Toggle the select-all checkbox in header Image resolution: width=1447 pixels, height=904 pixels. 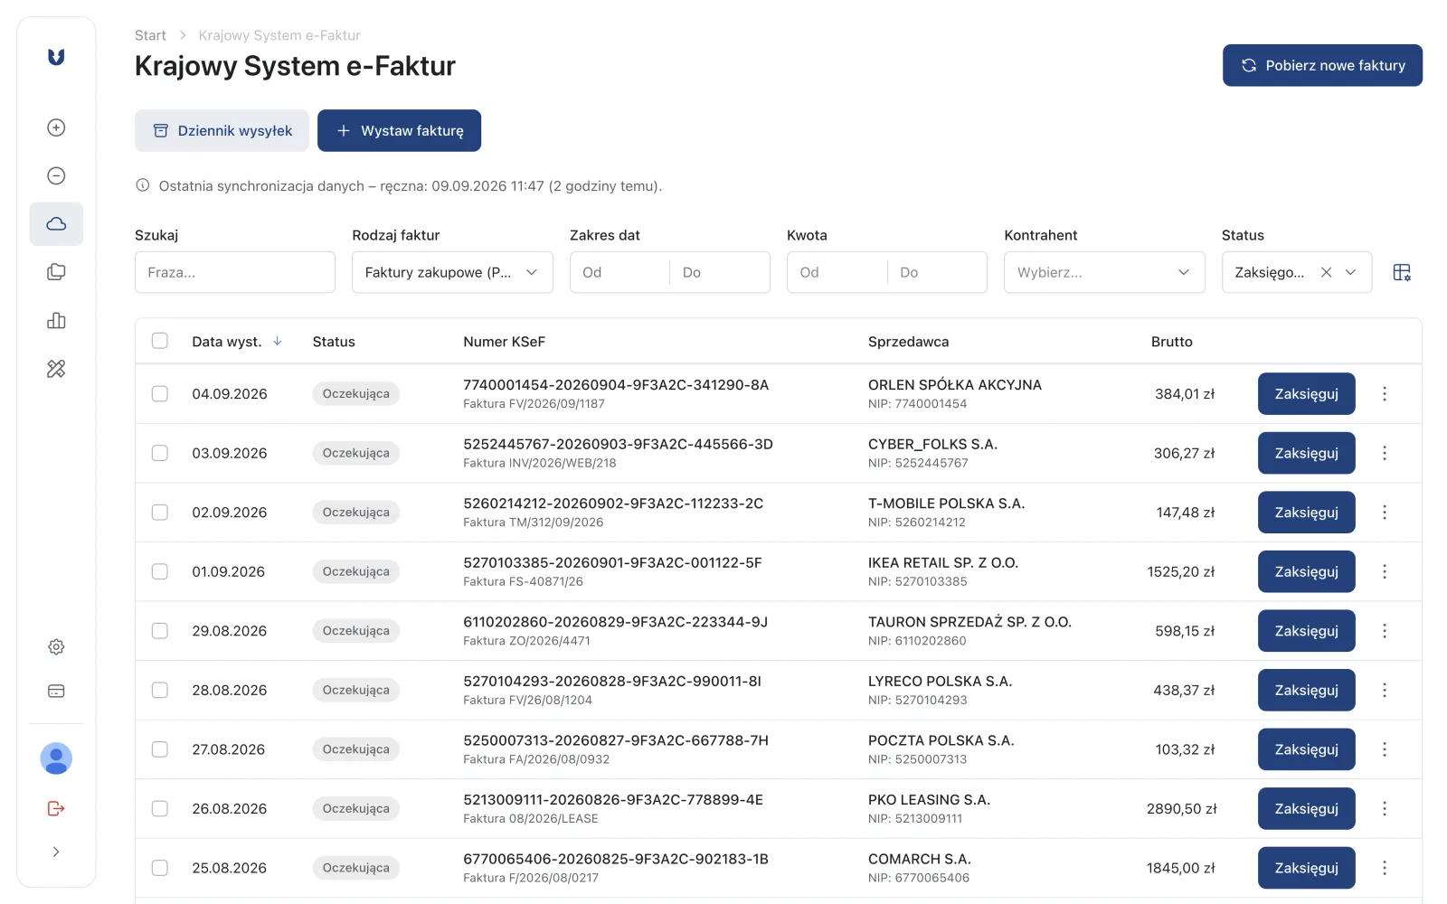(160, 341)
